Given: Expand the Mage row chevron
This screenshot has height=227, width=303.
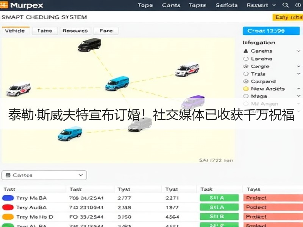Looking at the screenshot, I should point(298,96).
